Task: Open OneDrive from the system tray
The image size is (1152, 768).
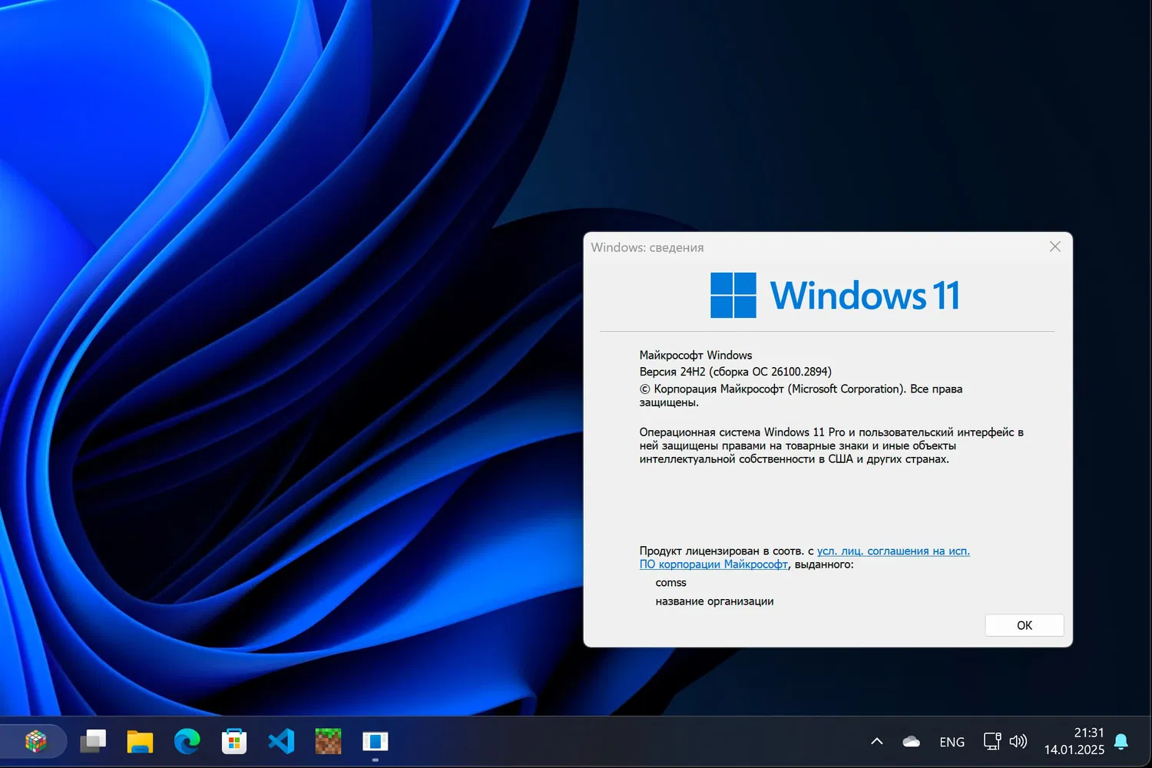Action: point(911,741)
